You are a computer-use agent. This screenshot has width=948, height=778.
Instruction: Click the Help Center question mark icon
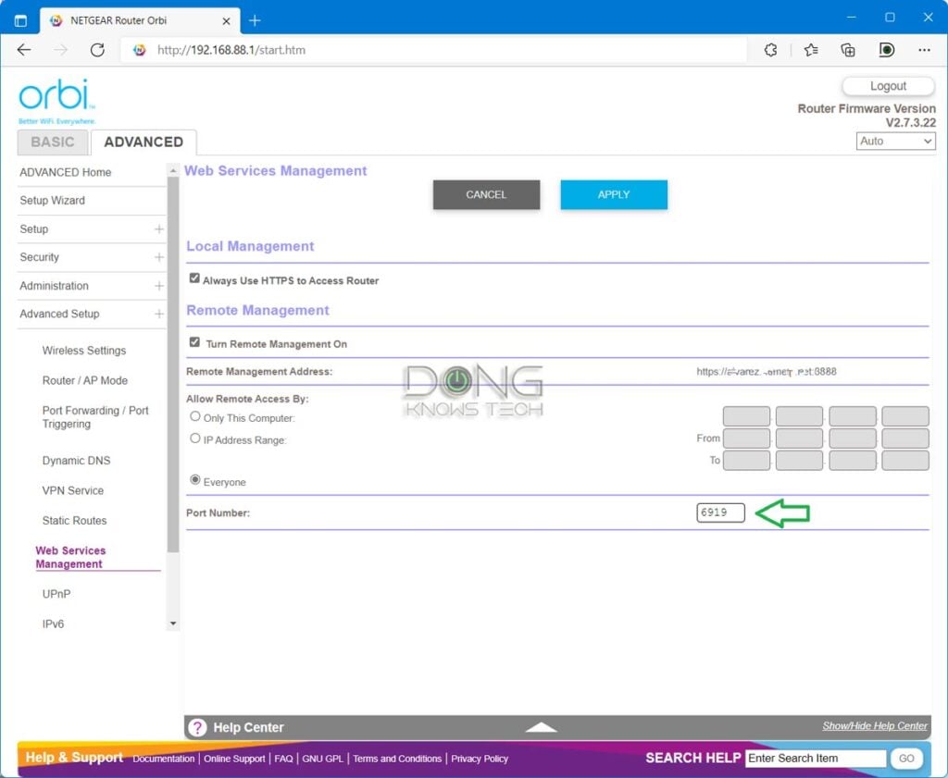(197, 727)
